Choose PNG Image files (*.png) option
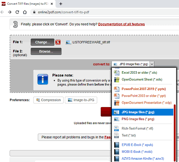 pos(138,119)
